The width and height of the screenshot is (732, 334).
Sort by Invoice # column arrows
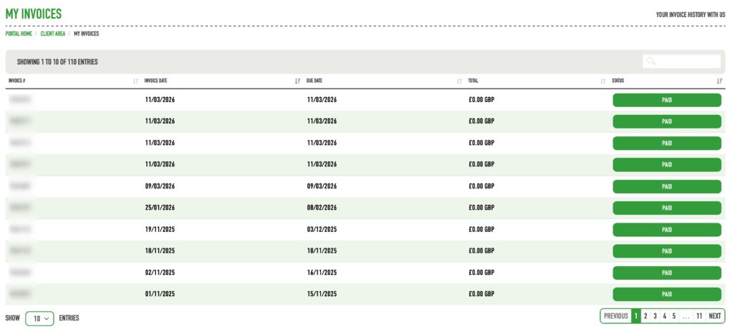pos(135,81)
